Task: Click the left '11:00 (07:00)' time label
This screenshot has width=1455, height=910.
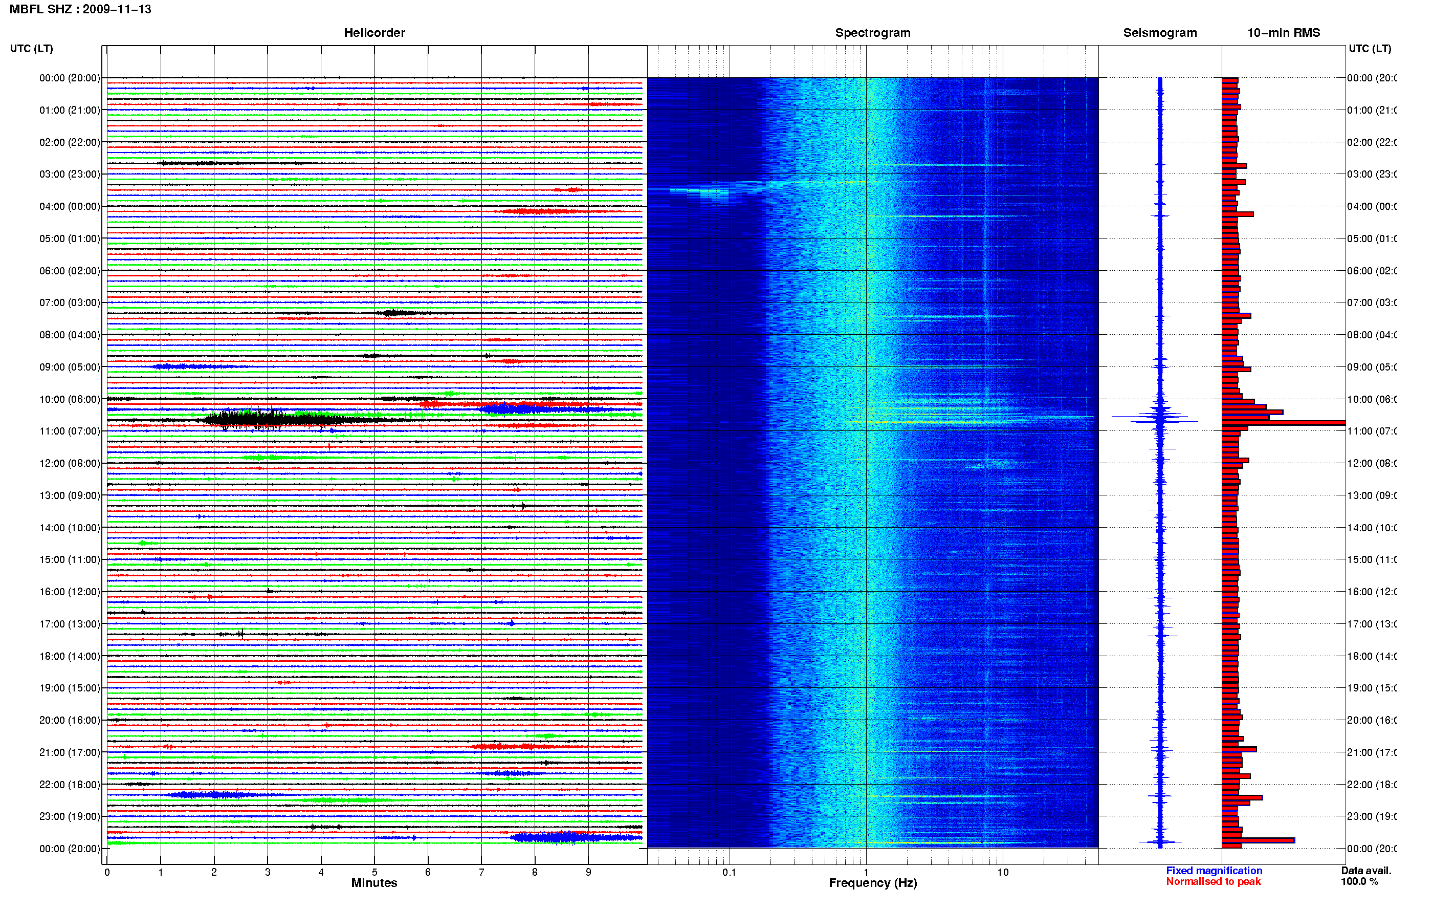Action: pos(70,431)
